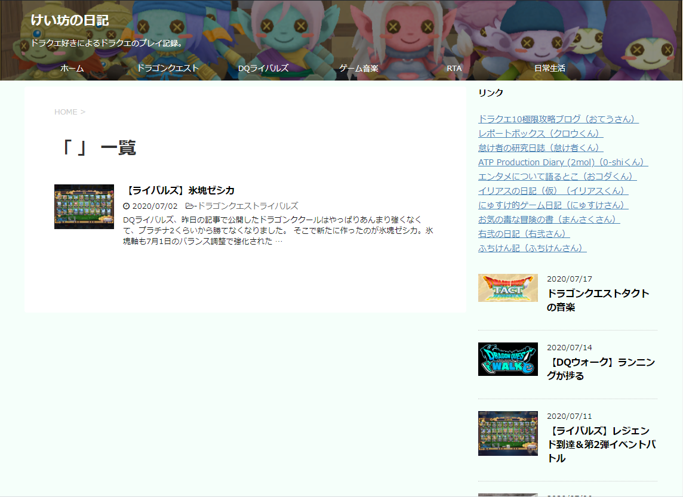Viewport: 683px width, 497px height.
Task: Click the clock icon beside 2020/07/02
Action: click(127, 206)
